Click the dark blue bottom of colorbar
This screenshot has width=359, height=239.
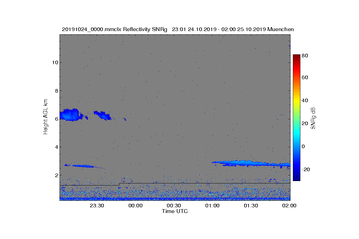[x=296, y=178]
